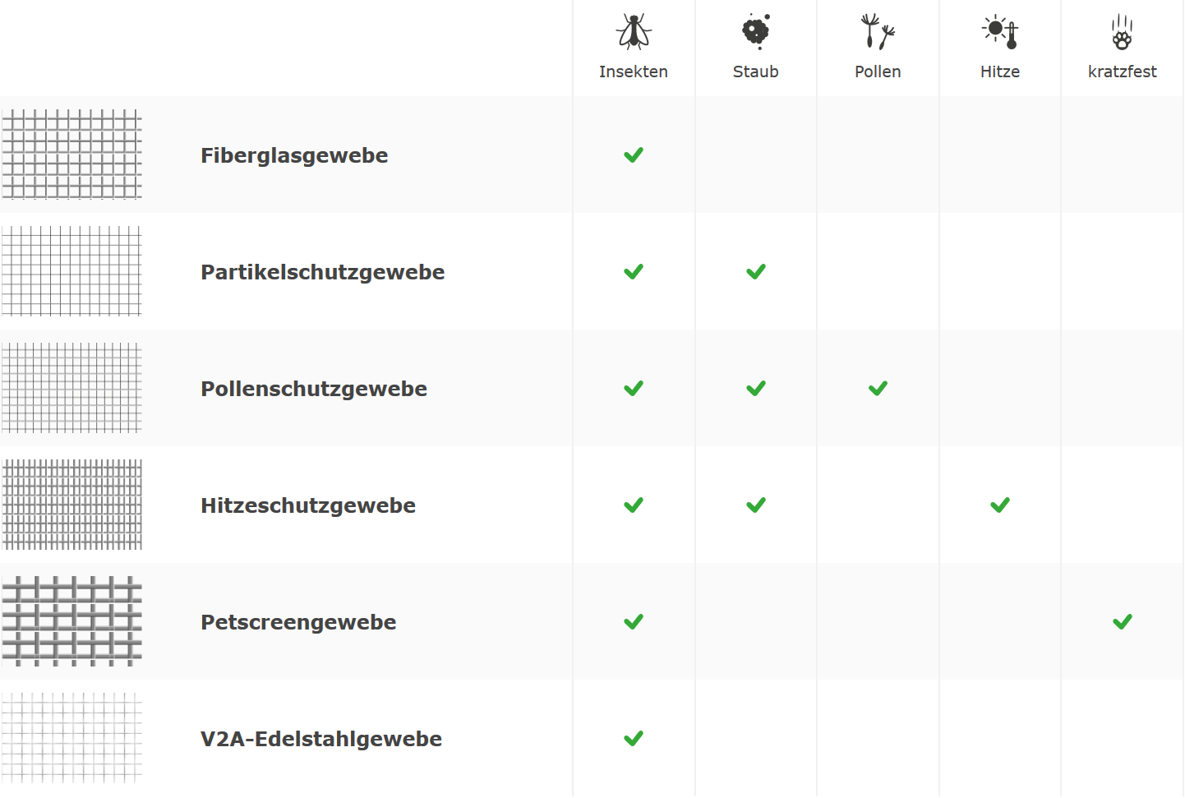Open the Petscreengewebe mesh thumbnail
Viewport: 1185px width, 798px height.
coord(72,621)
